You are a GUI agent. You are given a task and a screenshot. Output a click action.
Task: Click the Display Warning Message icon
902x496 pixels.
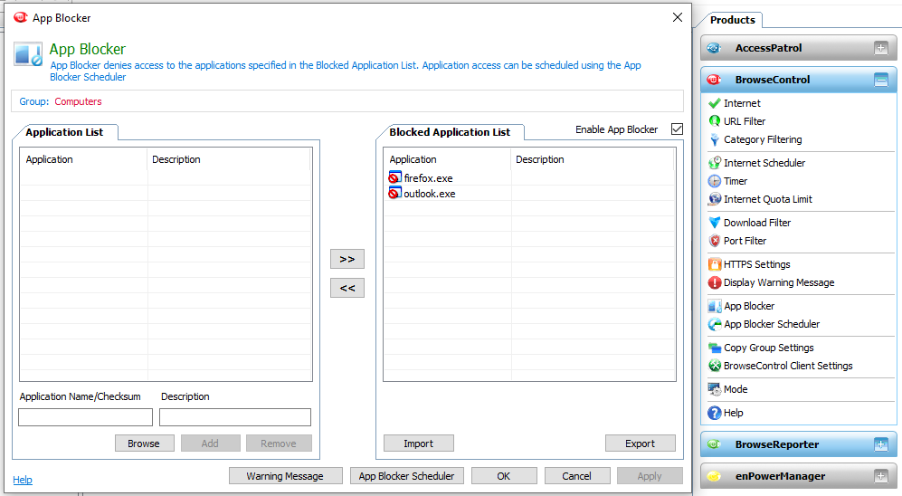tap(714, 282)
